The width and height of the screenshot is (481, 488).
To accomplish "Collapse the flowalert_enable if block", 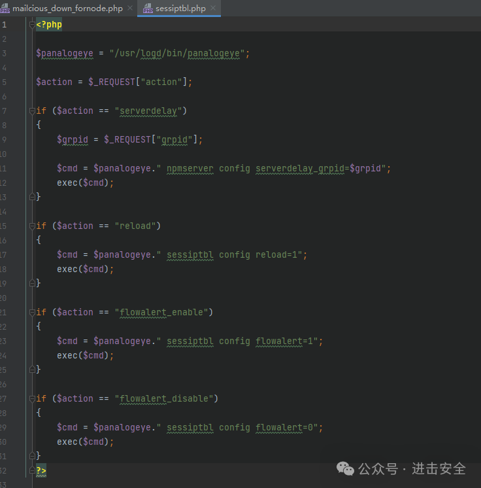I will click(32, 312).
